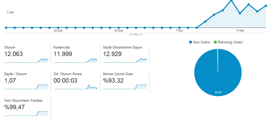
Task: Select the Returning Visitor legend label
Action: point(230,42)
